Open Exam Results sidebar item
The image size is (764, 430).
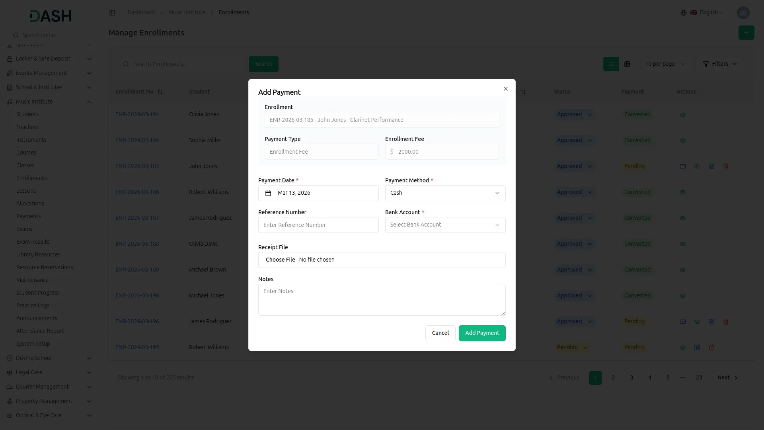(x=33, y=242)
